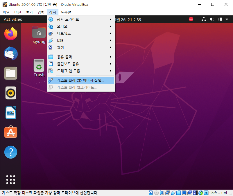Expand USB submenu arrow
233x196 pixels.
(x=110, y=40)
